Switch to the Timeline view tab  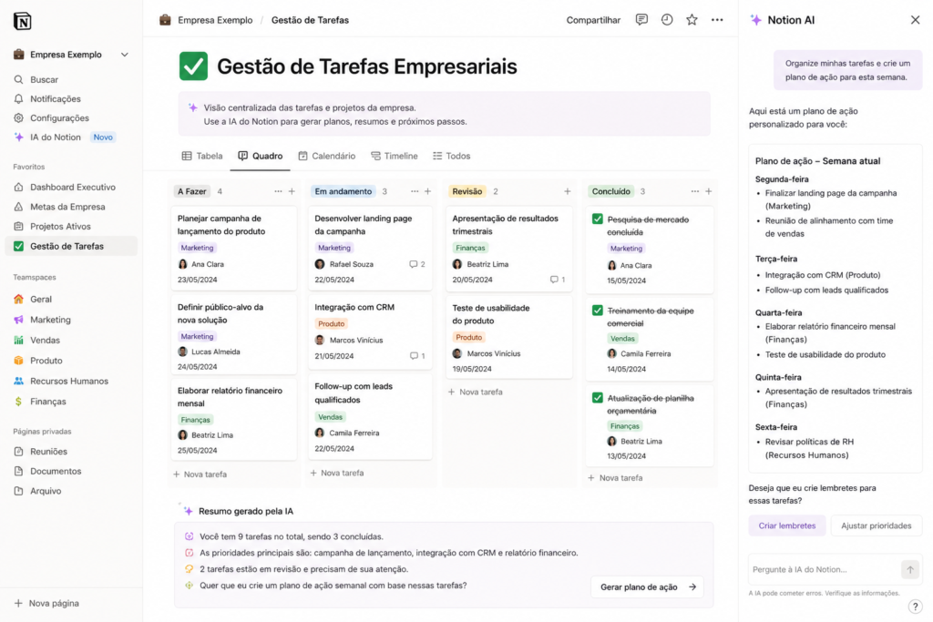tap(394, 156)
